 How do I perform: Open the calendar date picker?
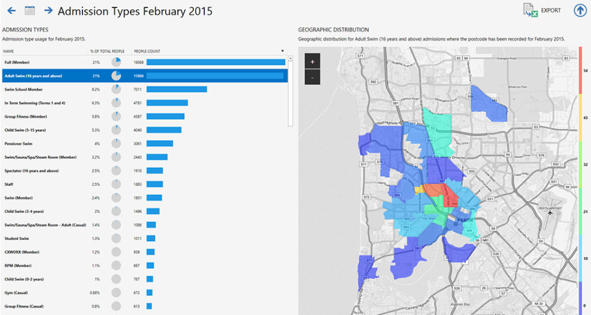coord(30,10)
